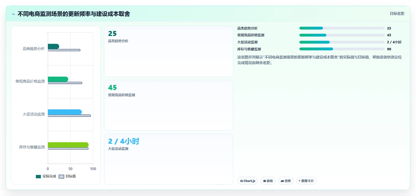This screenshot has height=196, width=416.
Task: Click the description paragraph starting 这张图并列展示
Action: 320,60
